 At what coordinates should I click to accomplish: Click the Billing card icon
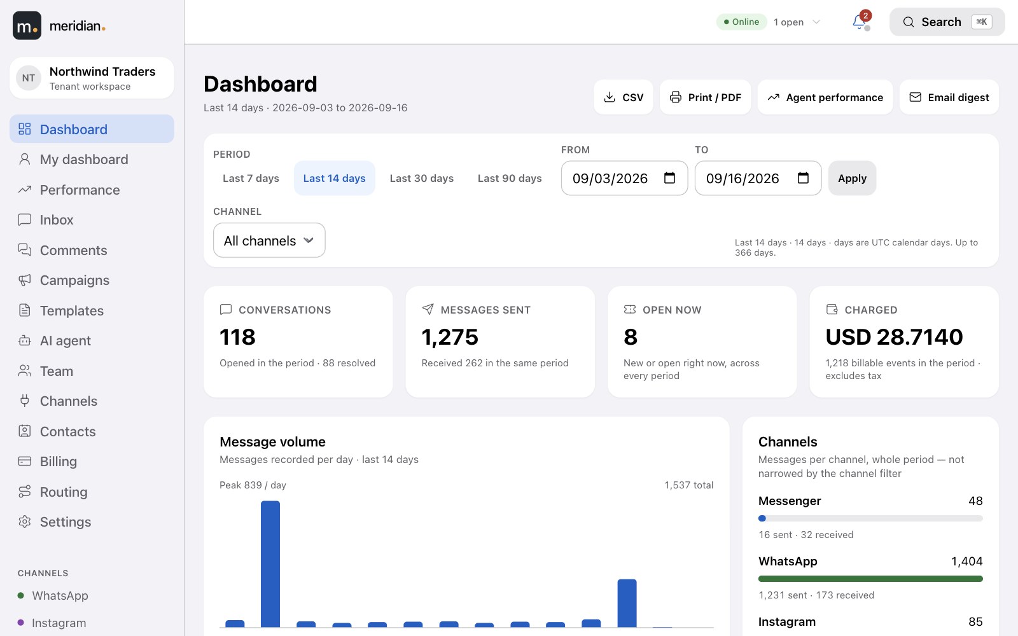click(25, 461)
